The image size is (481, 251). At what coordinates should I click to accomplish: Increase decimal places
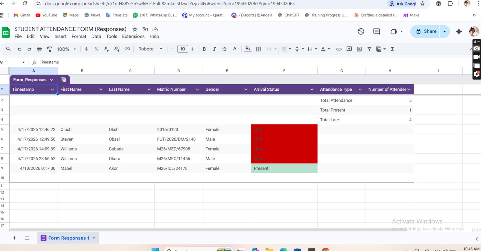click(x=117, y=49)
